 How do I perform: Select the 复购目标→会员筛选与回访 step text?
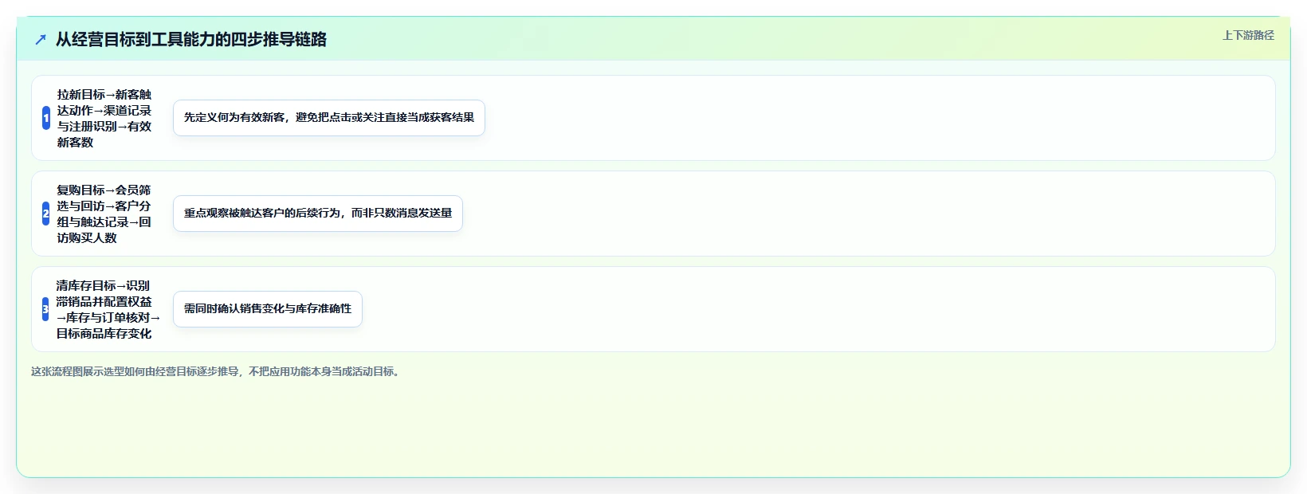(104, 214)
